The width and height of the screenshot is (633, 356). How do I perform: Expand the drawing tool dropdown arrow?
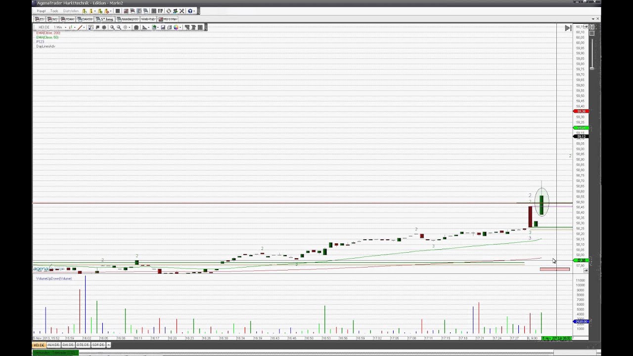(84, 27)
